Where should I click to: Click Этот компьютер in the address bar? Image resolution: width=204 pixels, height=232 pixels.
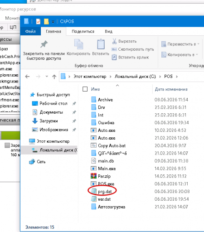pyautogui.click(x=90, y=77)
